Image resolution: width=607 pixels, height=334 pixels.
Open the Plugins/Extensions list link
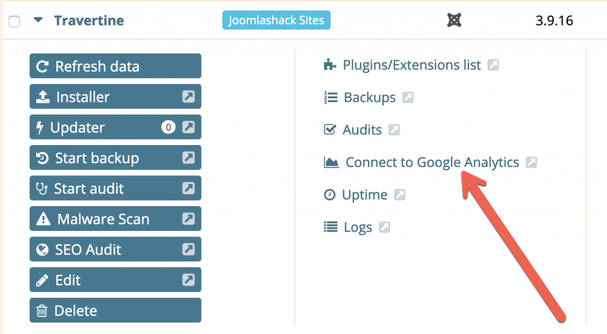412,65
